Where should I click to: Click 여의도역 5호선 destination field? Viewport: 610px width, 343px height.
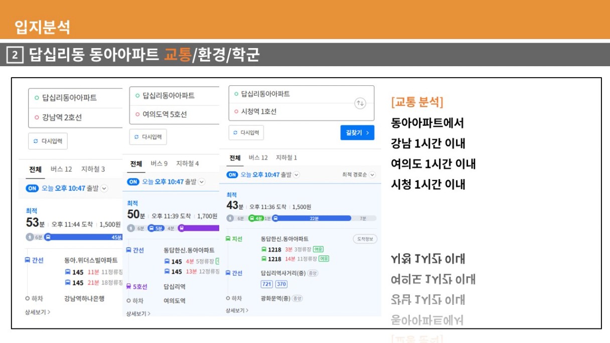click(175, 114)
